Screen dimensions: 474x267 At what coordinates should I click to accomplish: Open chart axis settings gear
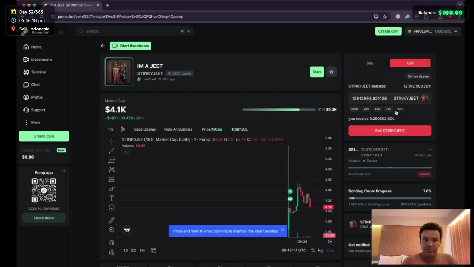pos(330,241)
